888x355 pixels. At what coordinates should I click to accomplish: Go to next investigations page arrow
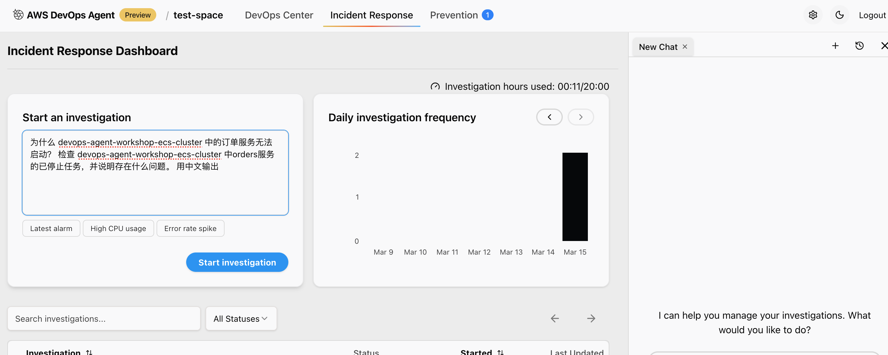591,318
